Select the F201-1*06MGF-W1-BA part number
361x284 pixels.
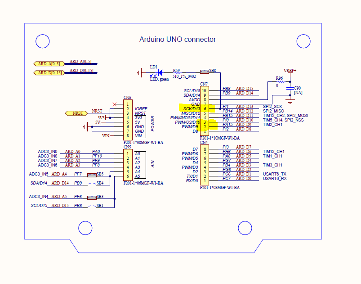(x=143, y=183)
